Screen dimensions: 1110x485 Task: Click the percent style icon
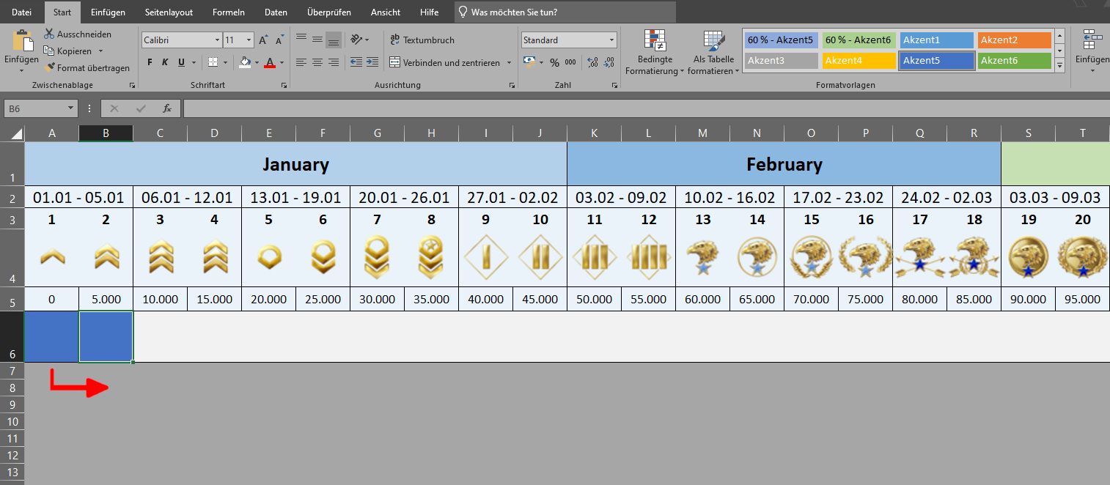pos(554,62)
